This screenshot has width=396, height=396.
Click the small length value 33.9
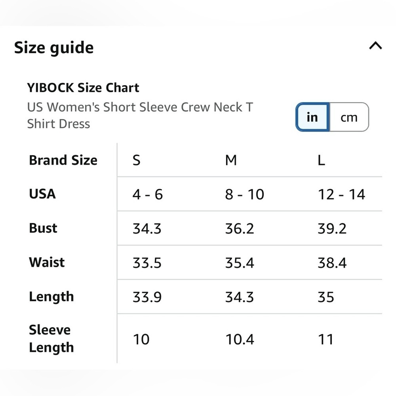(x=147, y=297)
